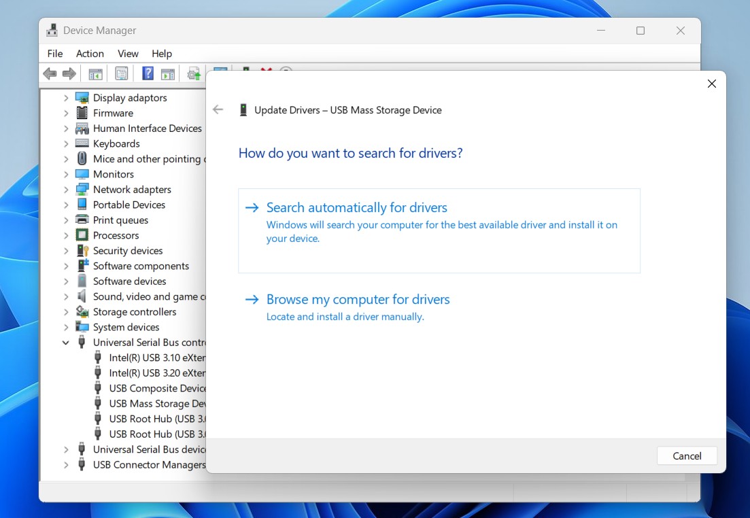Open the View menu

129,54
